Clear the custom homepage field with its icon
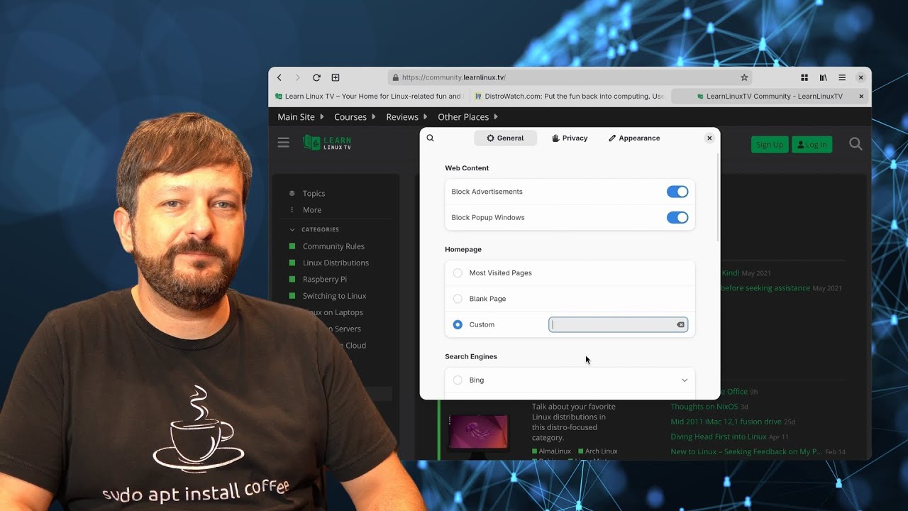Image resolution: width=908 pixels, height=511 pixels. pos(680,324)
